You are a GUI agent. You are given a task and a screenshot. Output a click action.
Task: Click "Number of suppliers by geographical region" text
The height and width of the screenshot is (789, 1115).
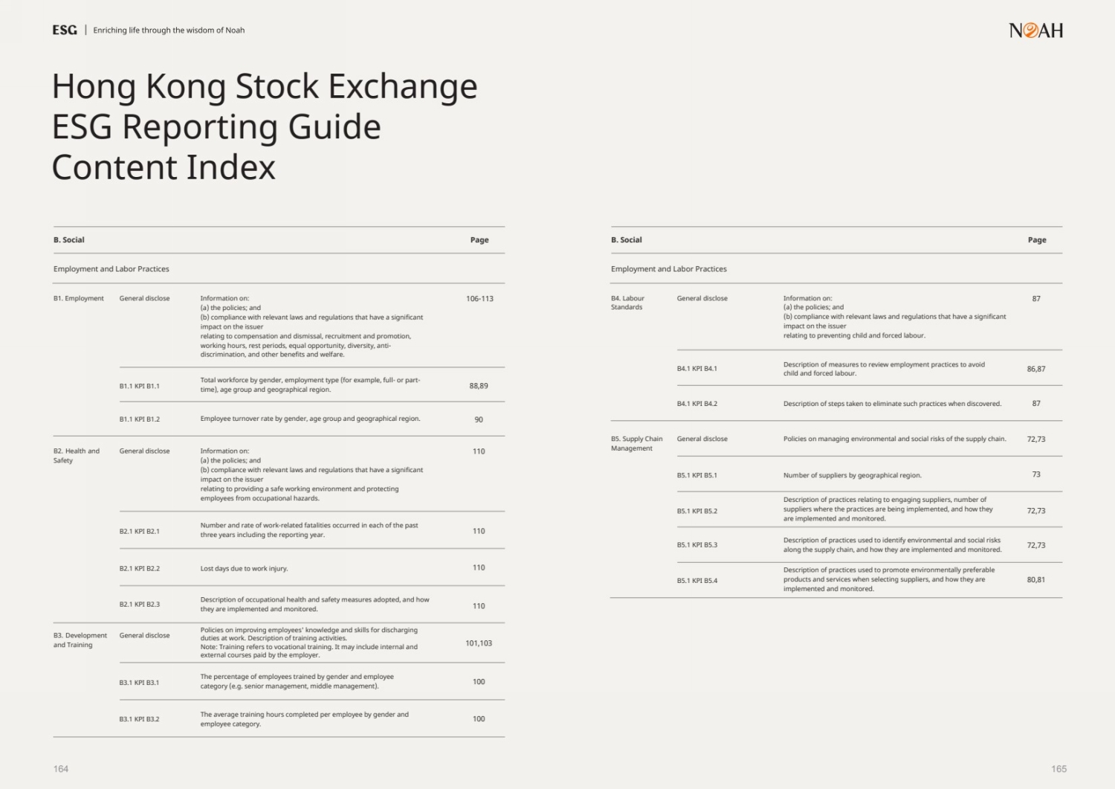click(852, 475)
